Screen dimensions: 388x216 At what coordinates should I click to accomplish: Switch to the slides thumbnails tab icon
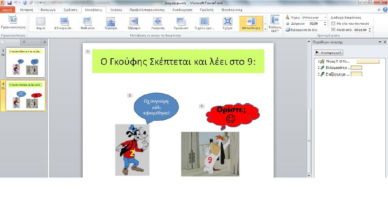point(3,42)
